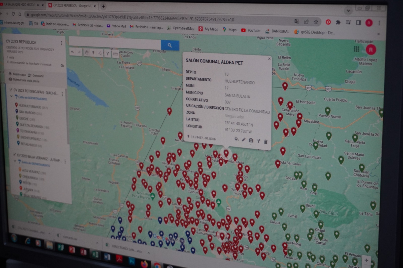Viewport: 403px width, 268px height.
Task: Click Obtener una vista previa
Action: click(24, 80)
